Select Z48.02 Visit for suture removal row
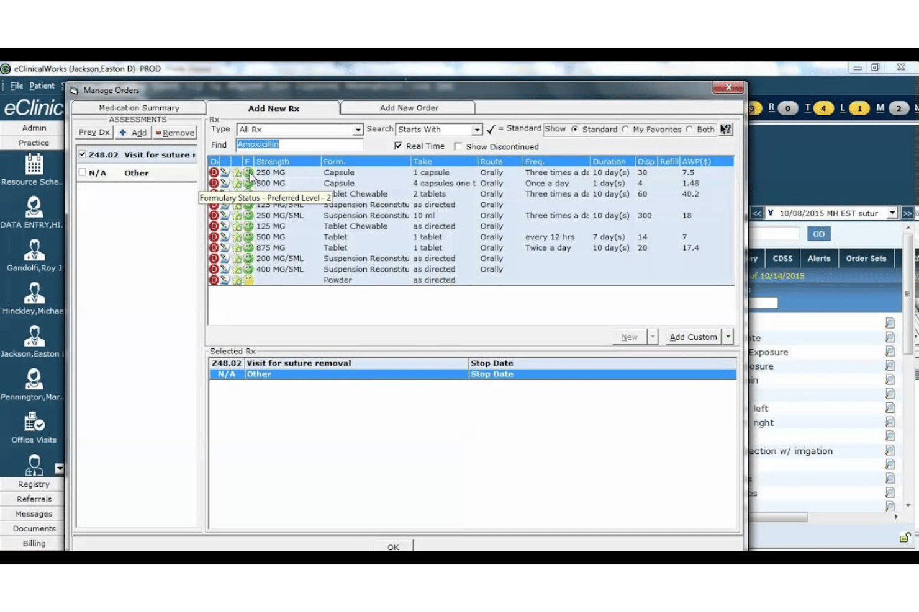 click(472, 363)
